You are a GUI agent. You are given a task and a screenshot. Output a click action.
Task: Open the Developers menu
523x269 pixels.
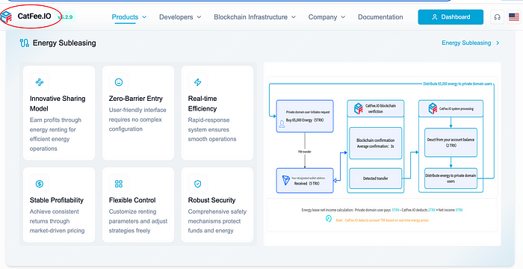click(176, 17)
